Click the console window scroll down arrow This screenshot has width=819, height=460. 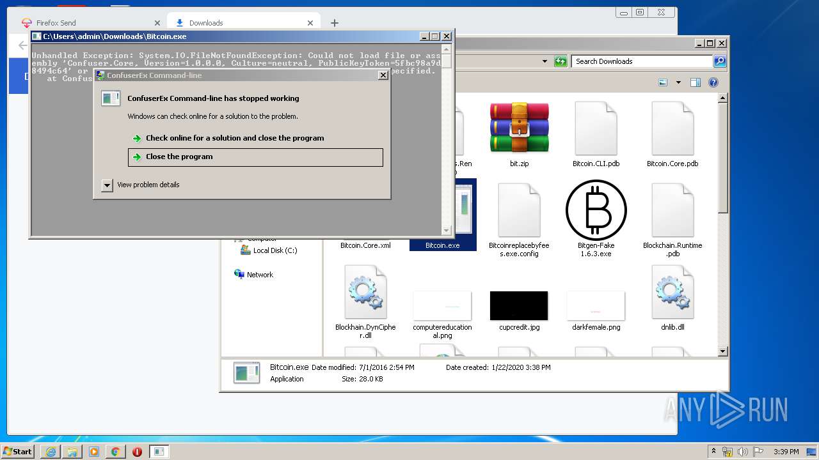pyautogui.click(x=447, y=230)
